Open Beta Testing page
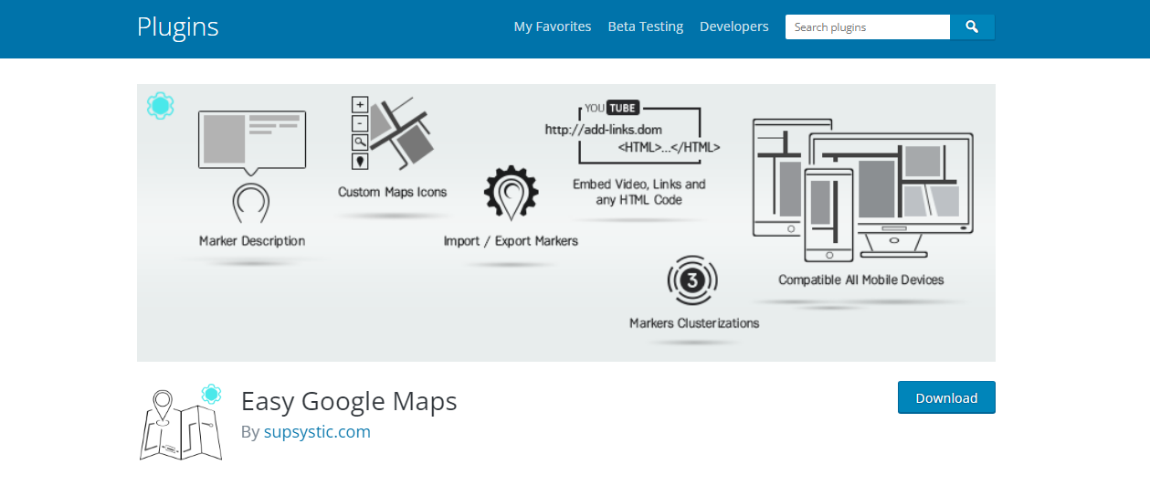1150x486 pixels. coord(646,26)
